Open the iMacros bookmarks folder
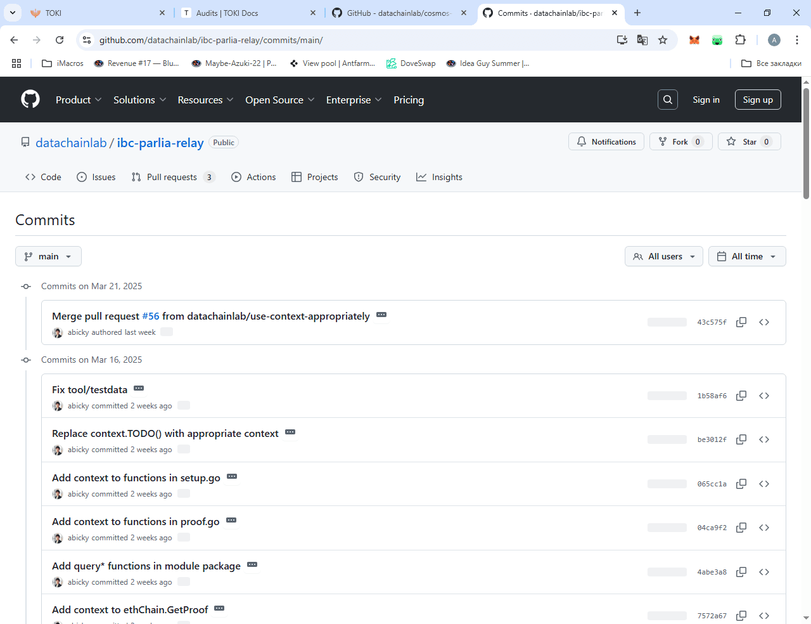This screenshot has width=811, height=624. click(x=62, y=63)
